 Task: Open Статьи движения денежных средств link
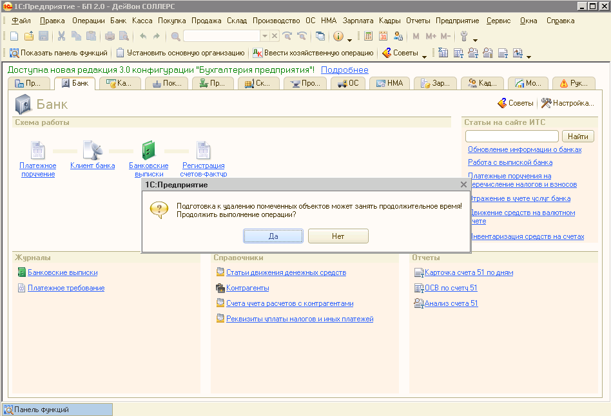pyautogui.click(x=286, y=272)
